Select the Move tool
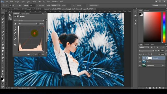This screenshot has height=94, width=167. [3, 13]
